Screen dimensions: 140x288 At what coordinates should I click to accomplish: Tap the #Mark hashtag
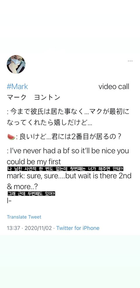[17, 86]
